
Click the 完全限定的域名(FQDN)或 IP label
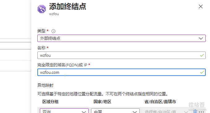click(62, 65)
